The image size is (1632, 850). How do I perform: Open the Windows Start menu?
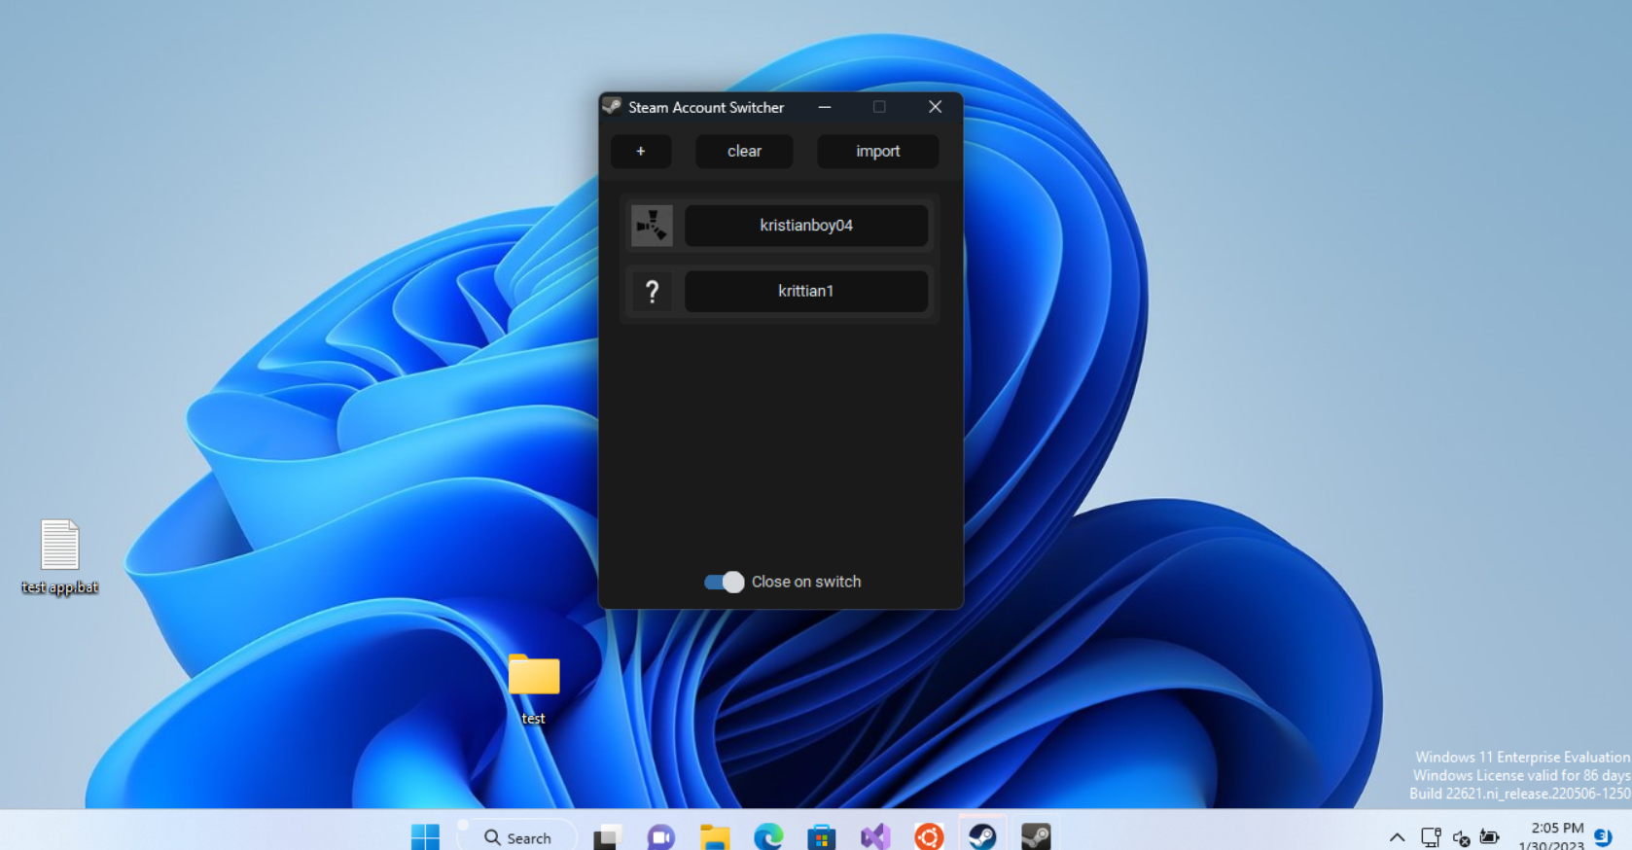click(x=425, y=836)
